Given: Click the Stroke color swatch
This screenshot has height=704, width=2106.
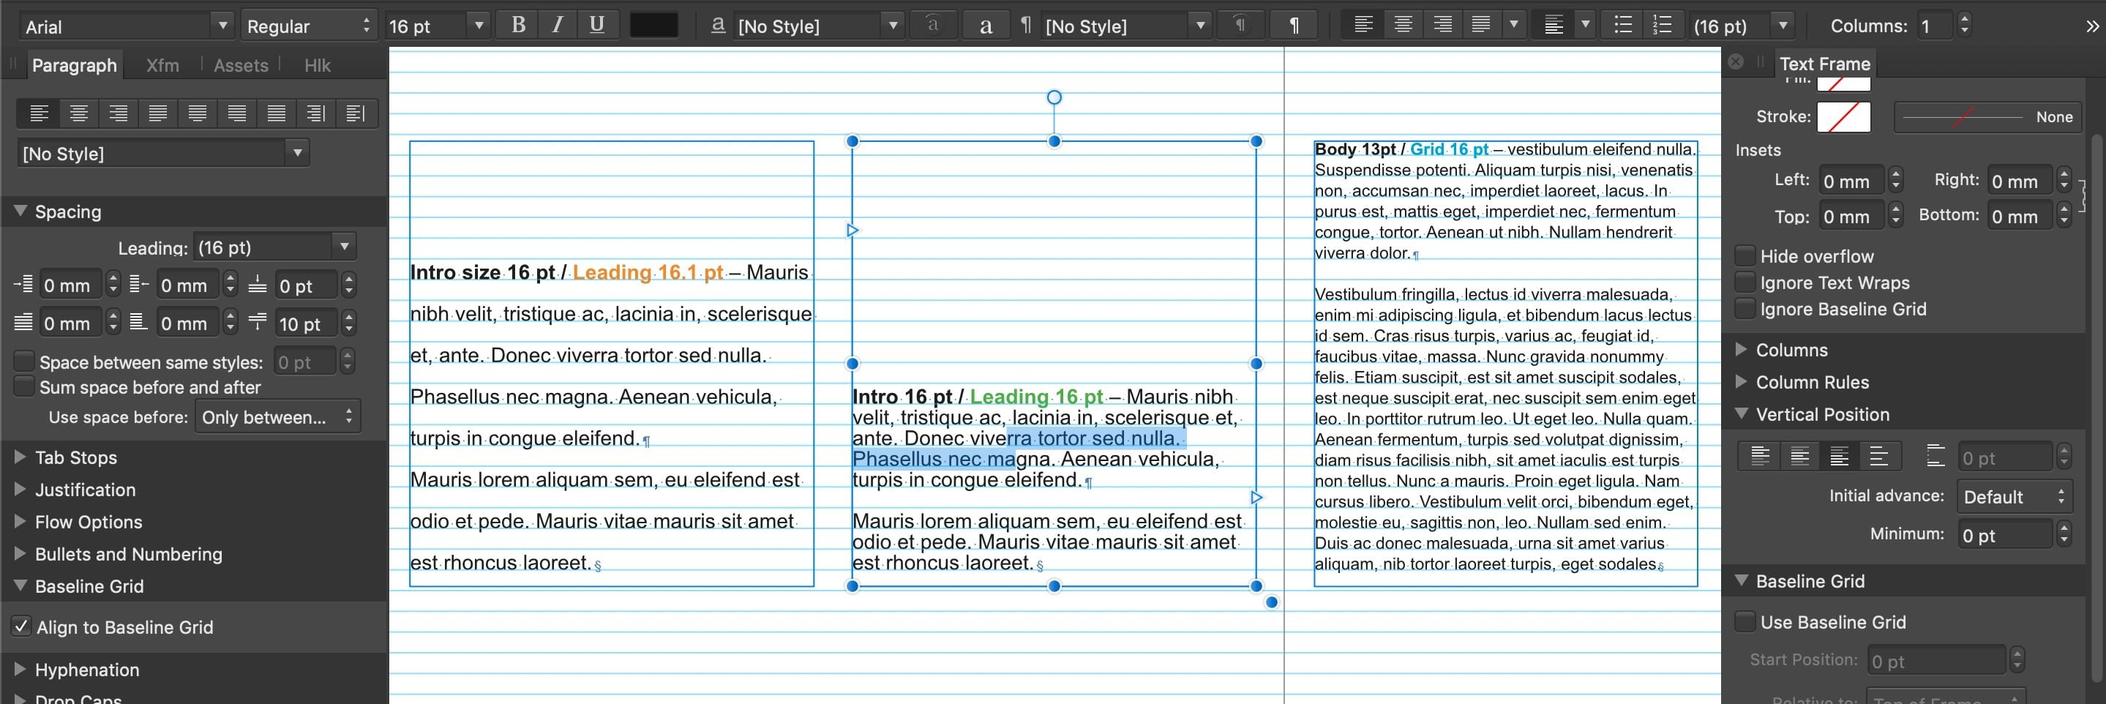Looking at the screenshot, I should 1843,117.
